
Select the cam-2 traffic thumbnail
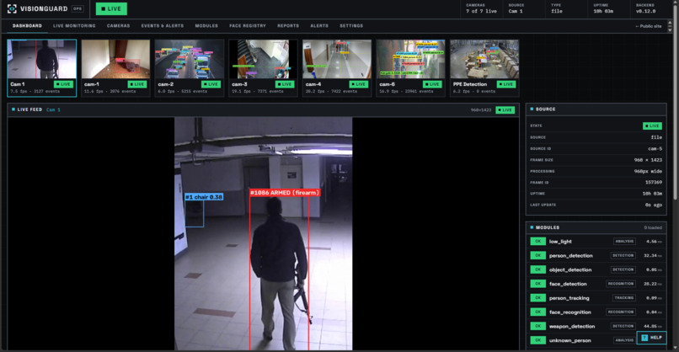190,68
